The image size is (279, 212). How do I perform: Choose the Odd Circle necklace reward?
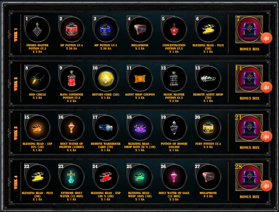37,79
